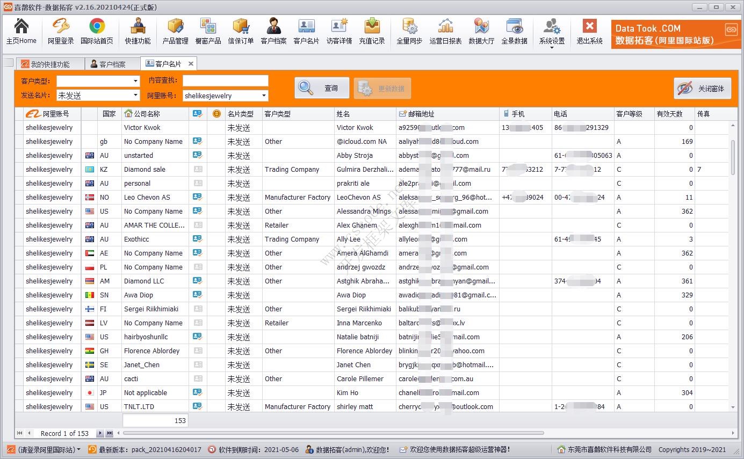Switch to 客户档案 tab
Screen dimensions: 744x459
click(112, 64)
